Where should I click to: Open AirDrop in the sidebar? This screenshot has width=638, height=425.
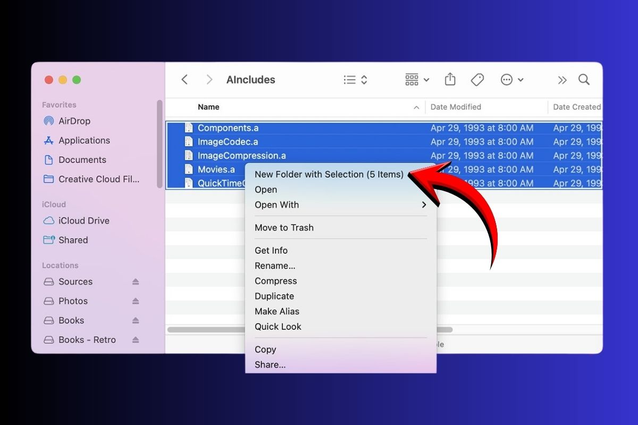74,121
